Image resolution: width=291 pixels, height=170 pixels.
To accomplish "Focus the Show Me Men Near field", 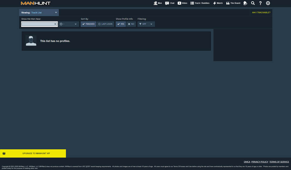I will pyautogui.click(x=38, y=24).
